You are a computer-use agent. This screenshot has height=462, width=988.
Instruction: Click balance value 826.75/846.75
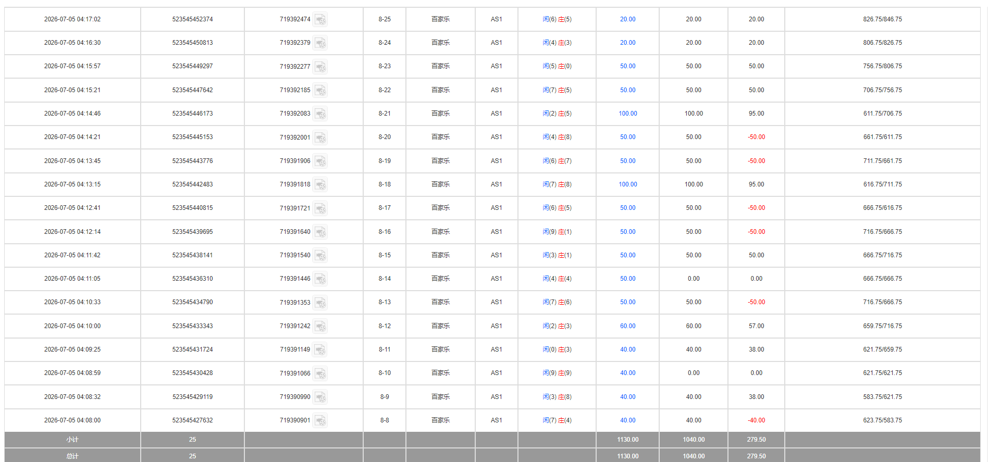pyautogui.click(x=882, y=19)
